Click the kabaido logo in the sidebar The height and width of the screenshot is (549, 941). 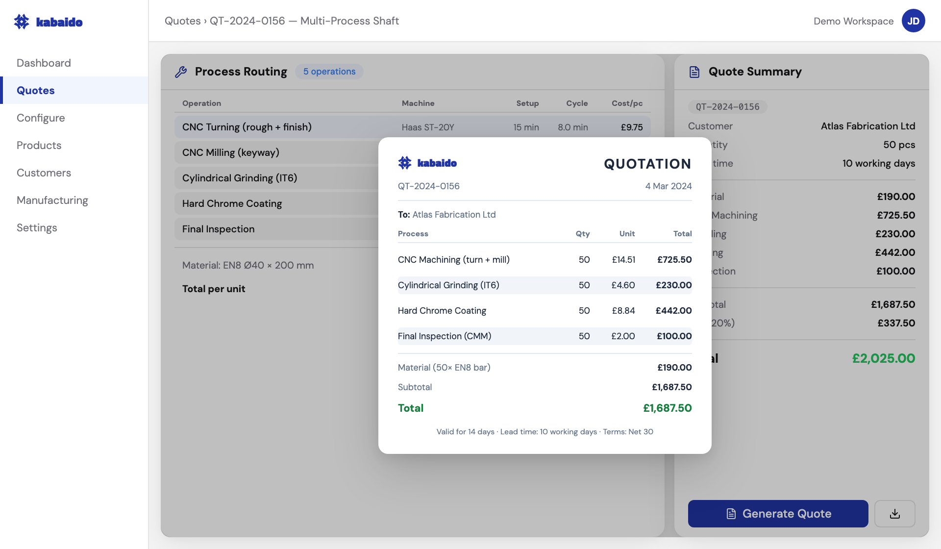48,21
